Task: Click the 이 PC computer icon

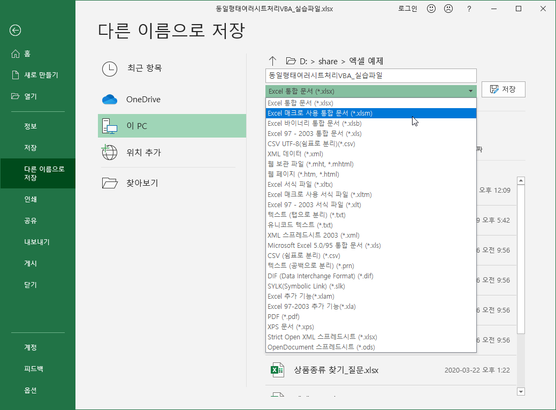Action: pos(110,126)
